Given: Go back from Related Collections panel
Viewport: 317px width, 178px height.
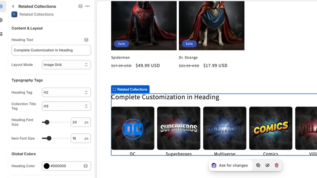Looking at the screenshot, I should [13, 6].
